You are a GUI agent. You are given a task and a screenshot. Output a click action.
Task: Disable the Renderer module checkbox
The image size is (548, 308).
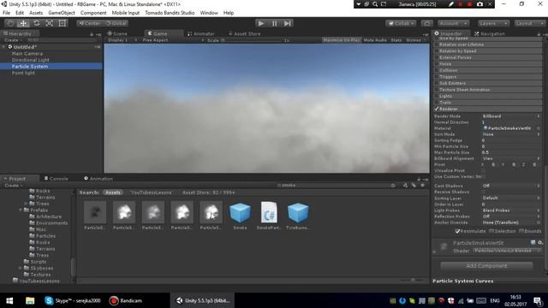click(437, 109)
